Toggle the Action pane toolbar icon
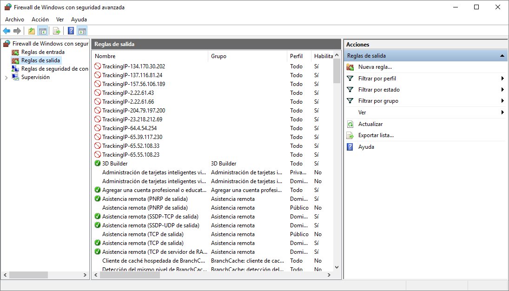The width and height of the screenshot is (509, 291). point(82,31)
